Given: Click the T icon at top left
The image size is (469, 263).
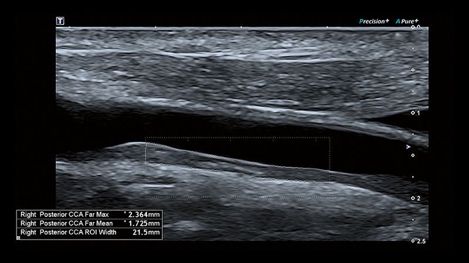Looking at the screenshot, I should (x=60, y=21).
